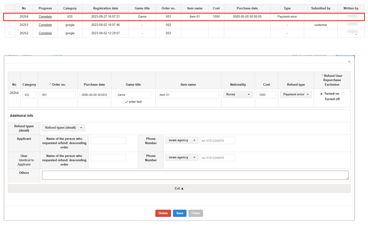The width and height of the screenshot is (368, 226).
Task: Select the checkbox for row 20253
Action: tap(9, 25)
